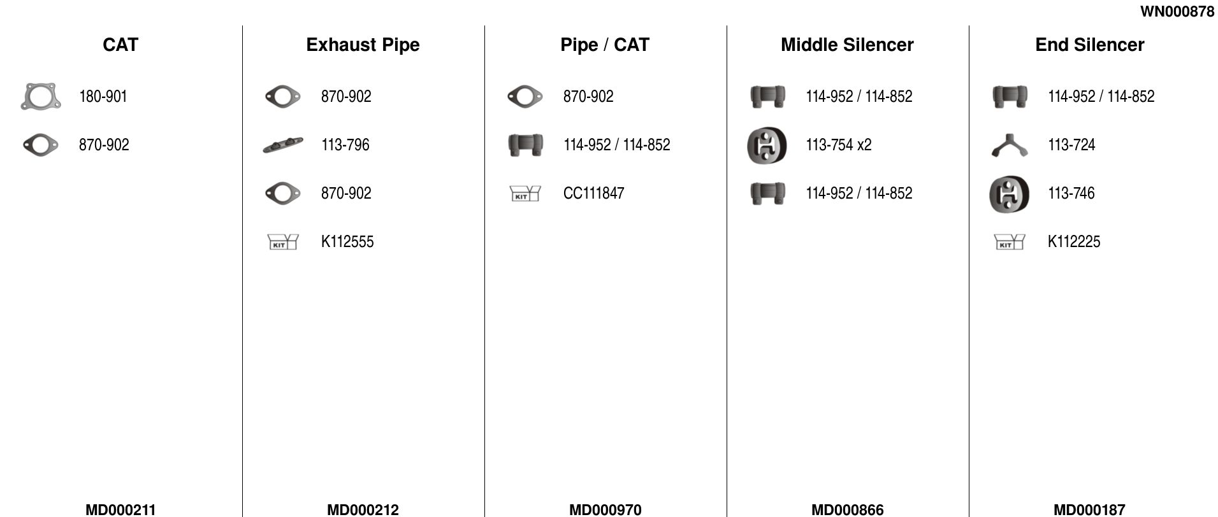Click the MD000187 end silencer reference
Screen dimensions: 1218x517
1089,509
